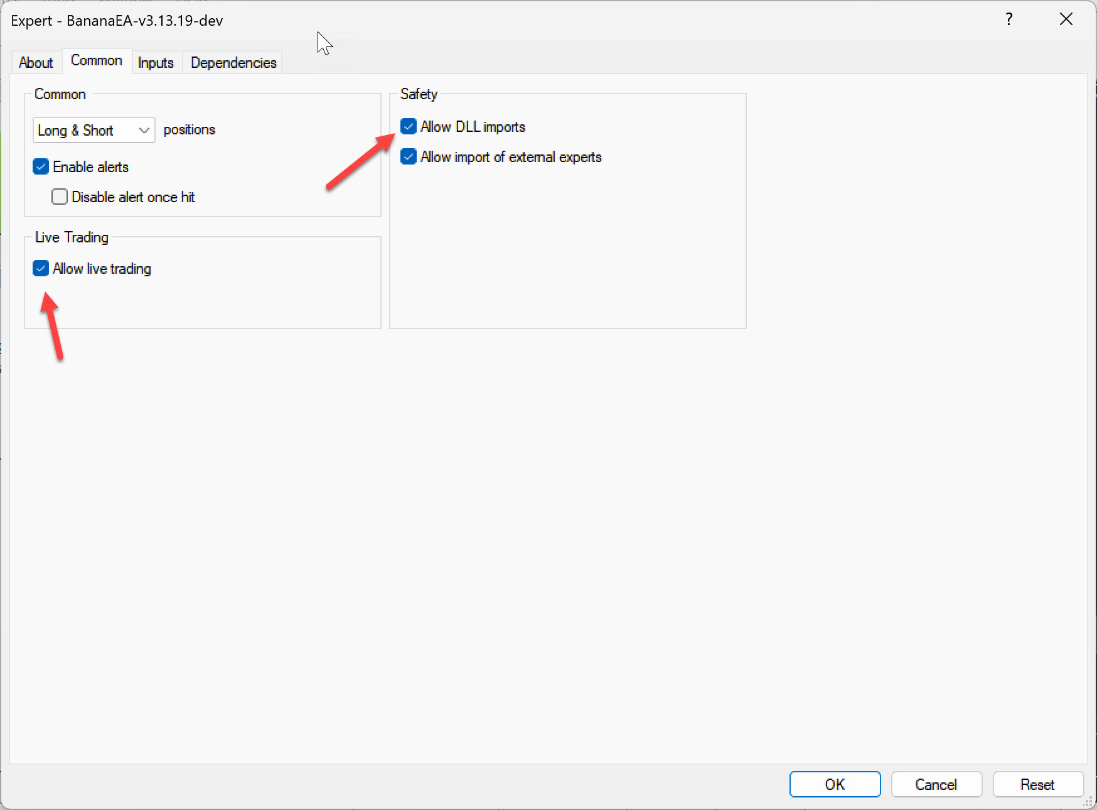Screen dimensions: 1097x810
Task: Click the help question mark icon
Action: pos(1009,19)
